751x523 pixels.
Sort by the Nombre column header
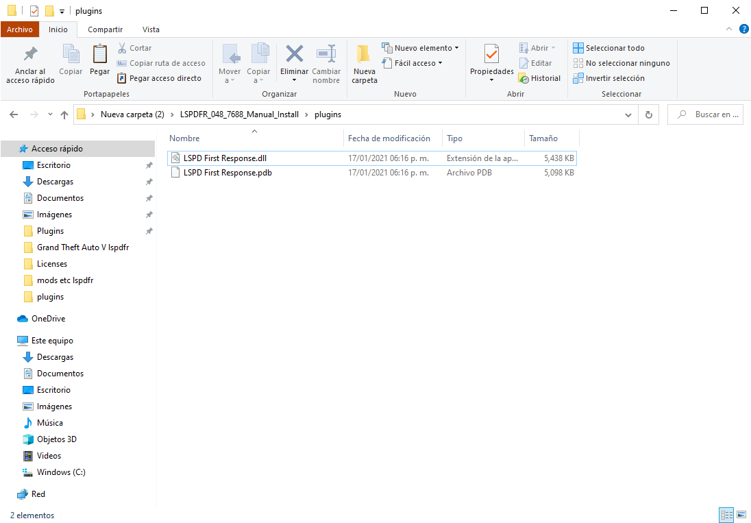point(254,138)
